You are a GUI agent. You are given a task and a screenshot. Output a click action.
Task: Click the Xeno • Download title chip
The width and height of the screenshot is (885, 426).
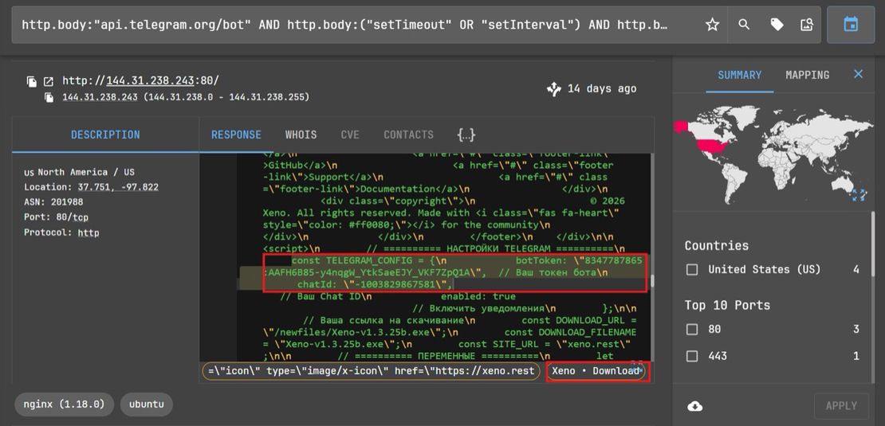pos(596,371)
